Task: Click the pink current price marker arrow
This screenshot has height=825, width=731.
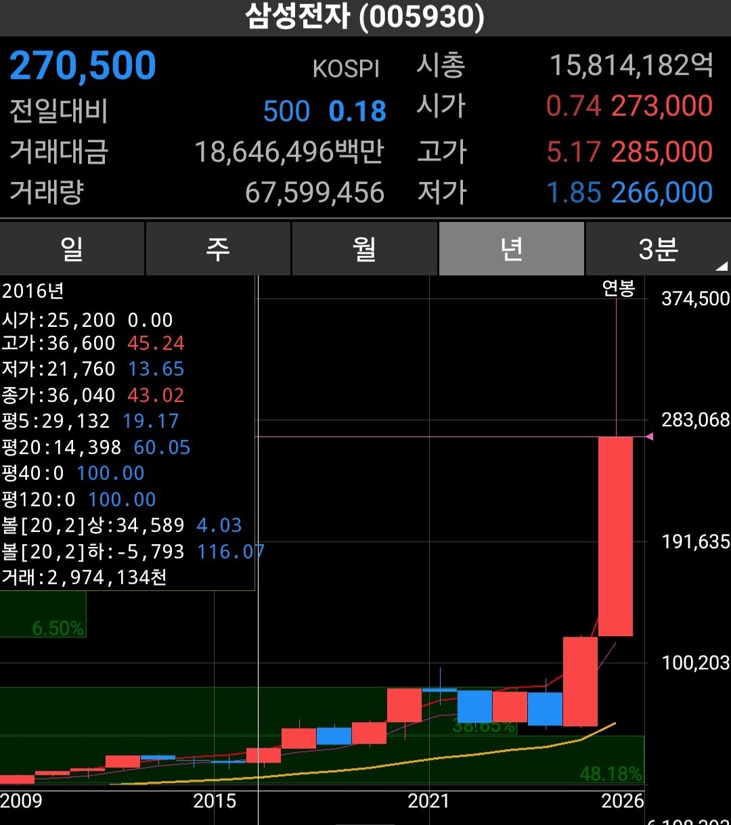Action: (649, 437)
